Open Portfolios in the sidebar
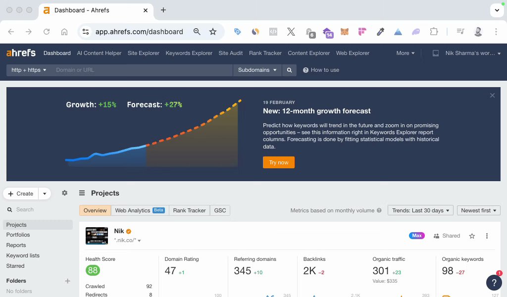The width and height of the screenshot is (507, 297). coord(18,235)
